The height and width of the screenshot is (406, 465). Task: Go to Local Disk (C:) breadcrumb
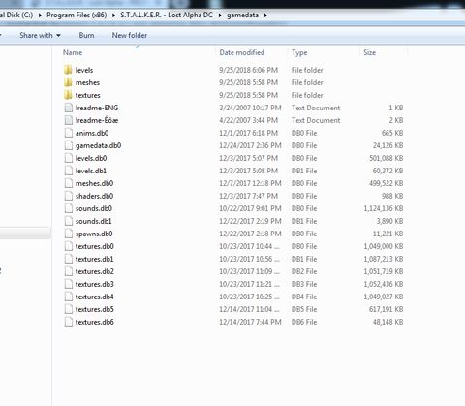pos(16,15)
